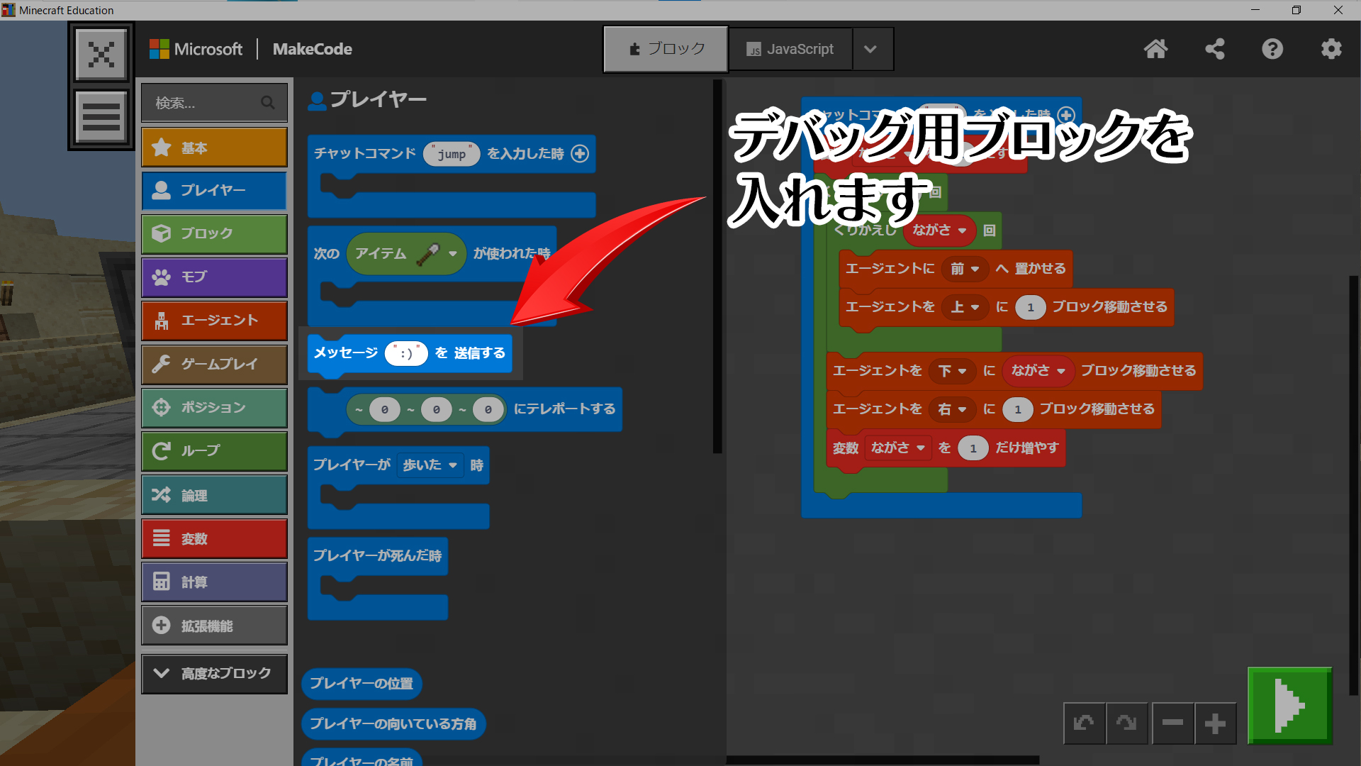Click the Home icon in header
Viewport: 1361px width, 766px height.
(1155, 49)
